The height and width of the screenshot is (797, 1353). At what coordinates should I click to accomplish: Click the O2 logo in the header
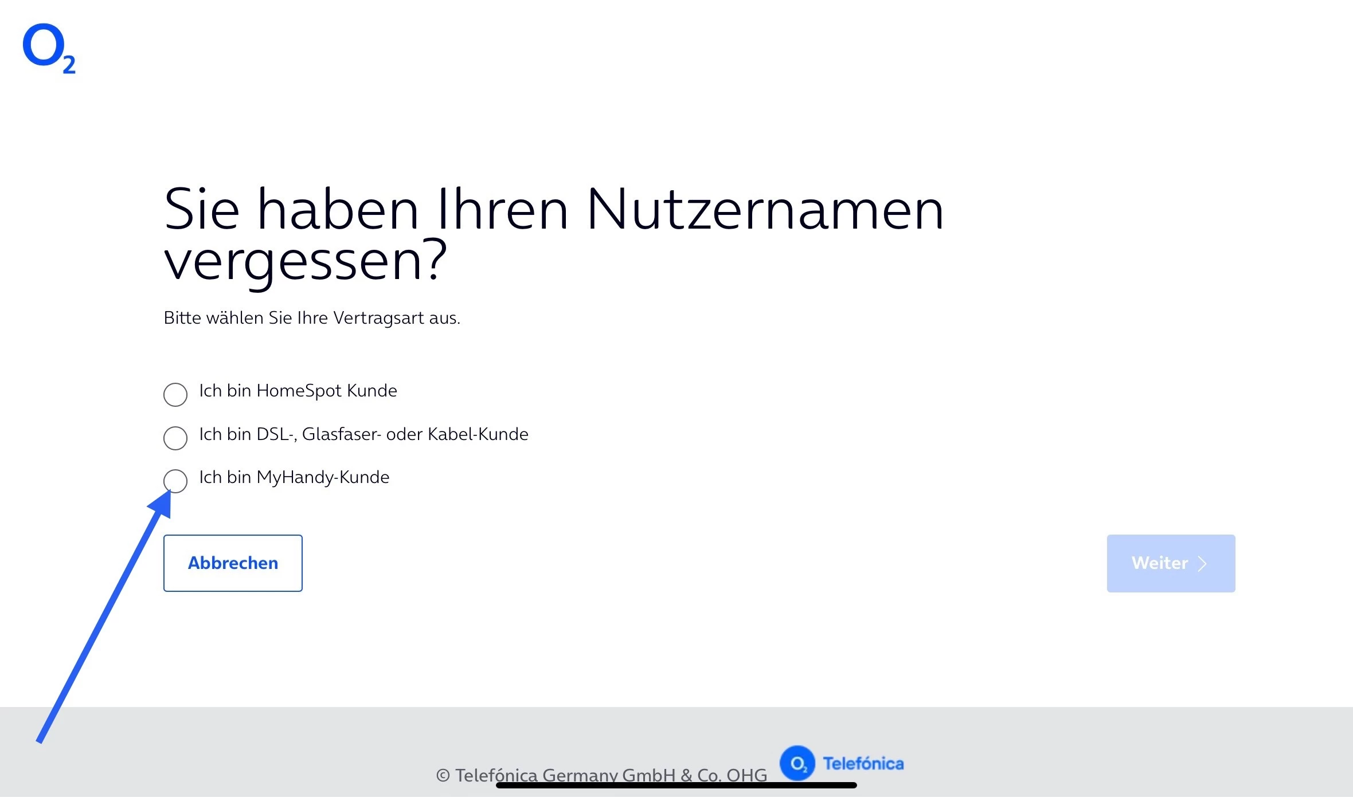[x=48, y=48]
